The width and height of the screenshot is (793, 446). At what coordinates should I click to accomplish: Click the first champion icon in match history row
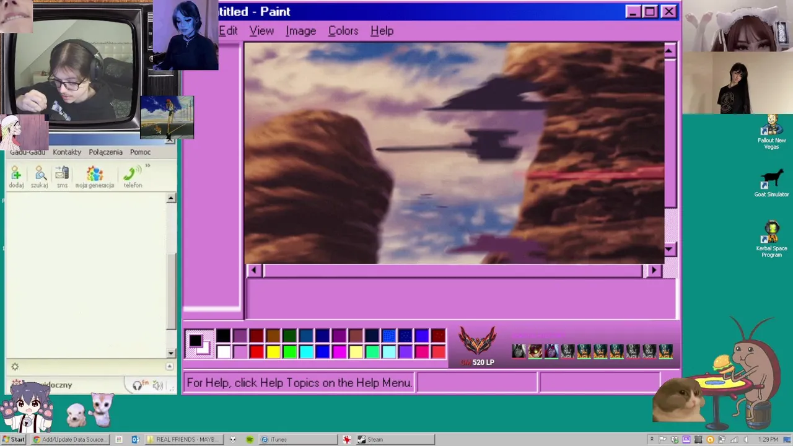519,351
